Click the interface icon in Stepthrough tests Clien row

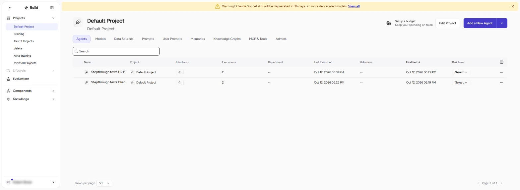coord(180,83)
